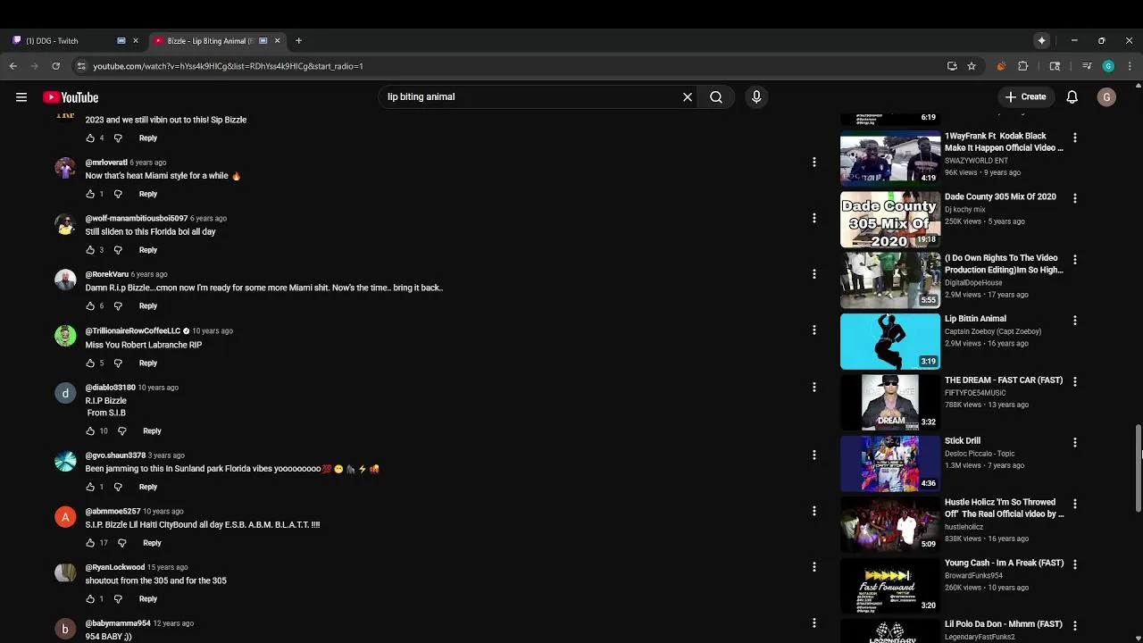Open Lip Bittin Animal video thumbnail

pyautogui.click(x=890, y=341)
